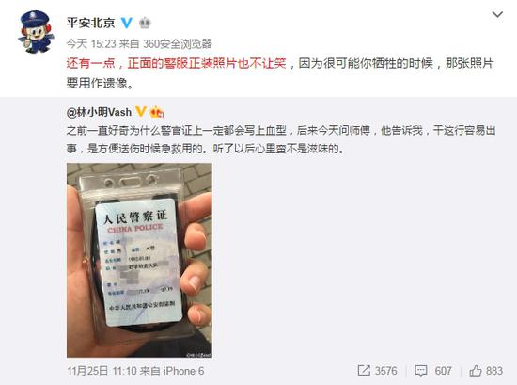Click the like count 883
517x385 pixels.
493,371
